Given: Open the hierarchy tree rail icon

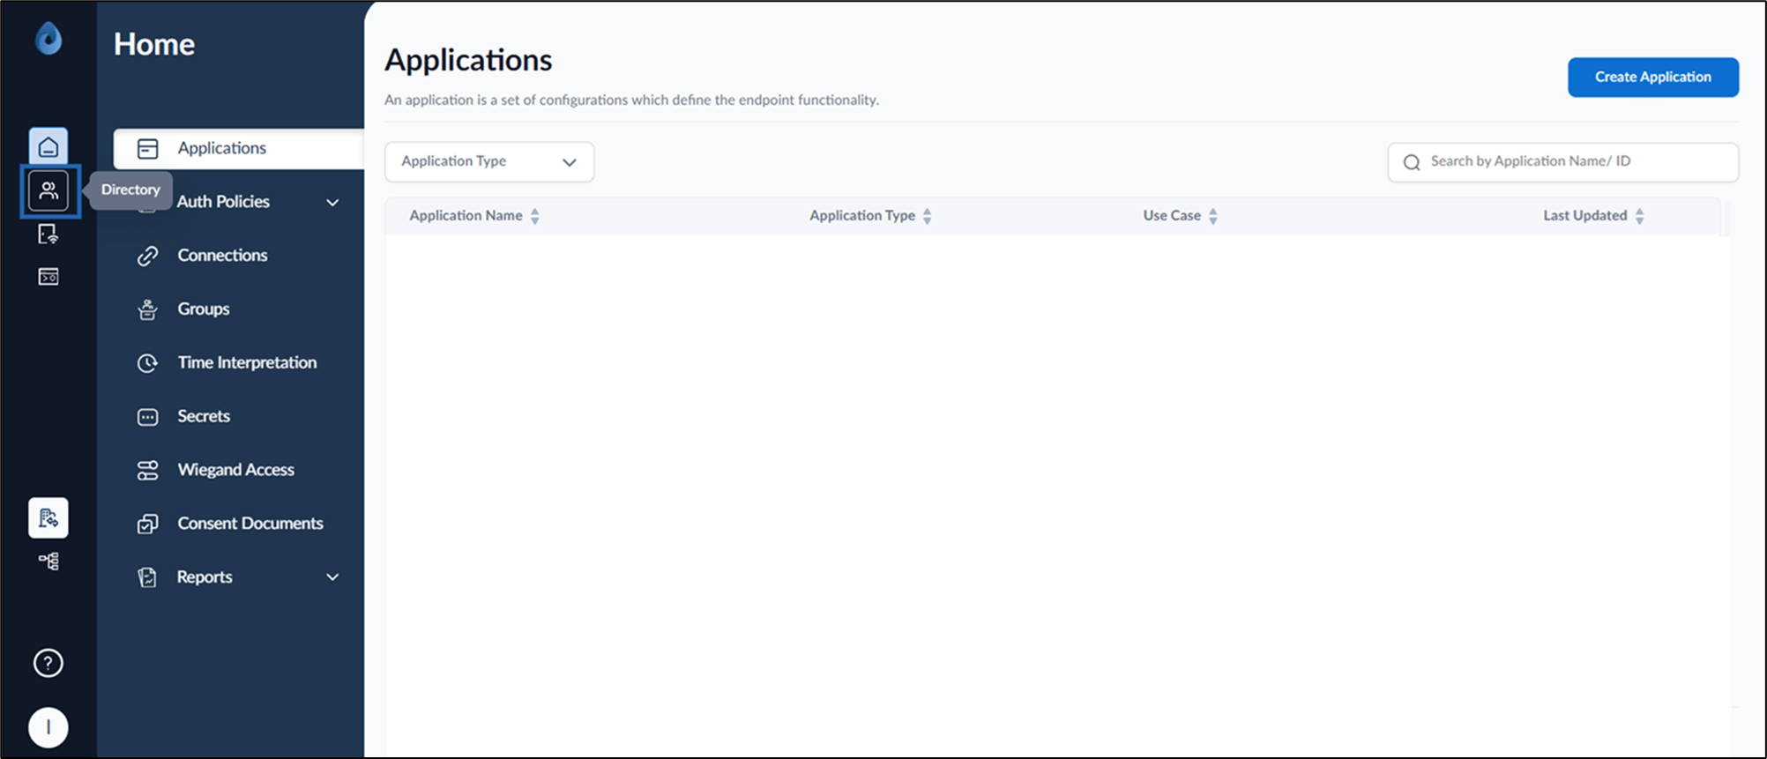Looking at the screenshot, I should click(48, 561).
